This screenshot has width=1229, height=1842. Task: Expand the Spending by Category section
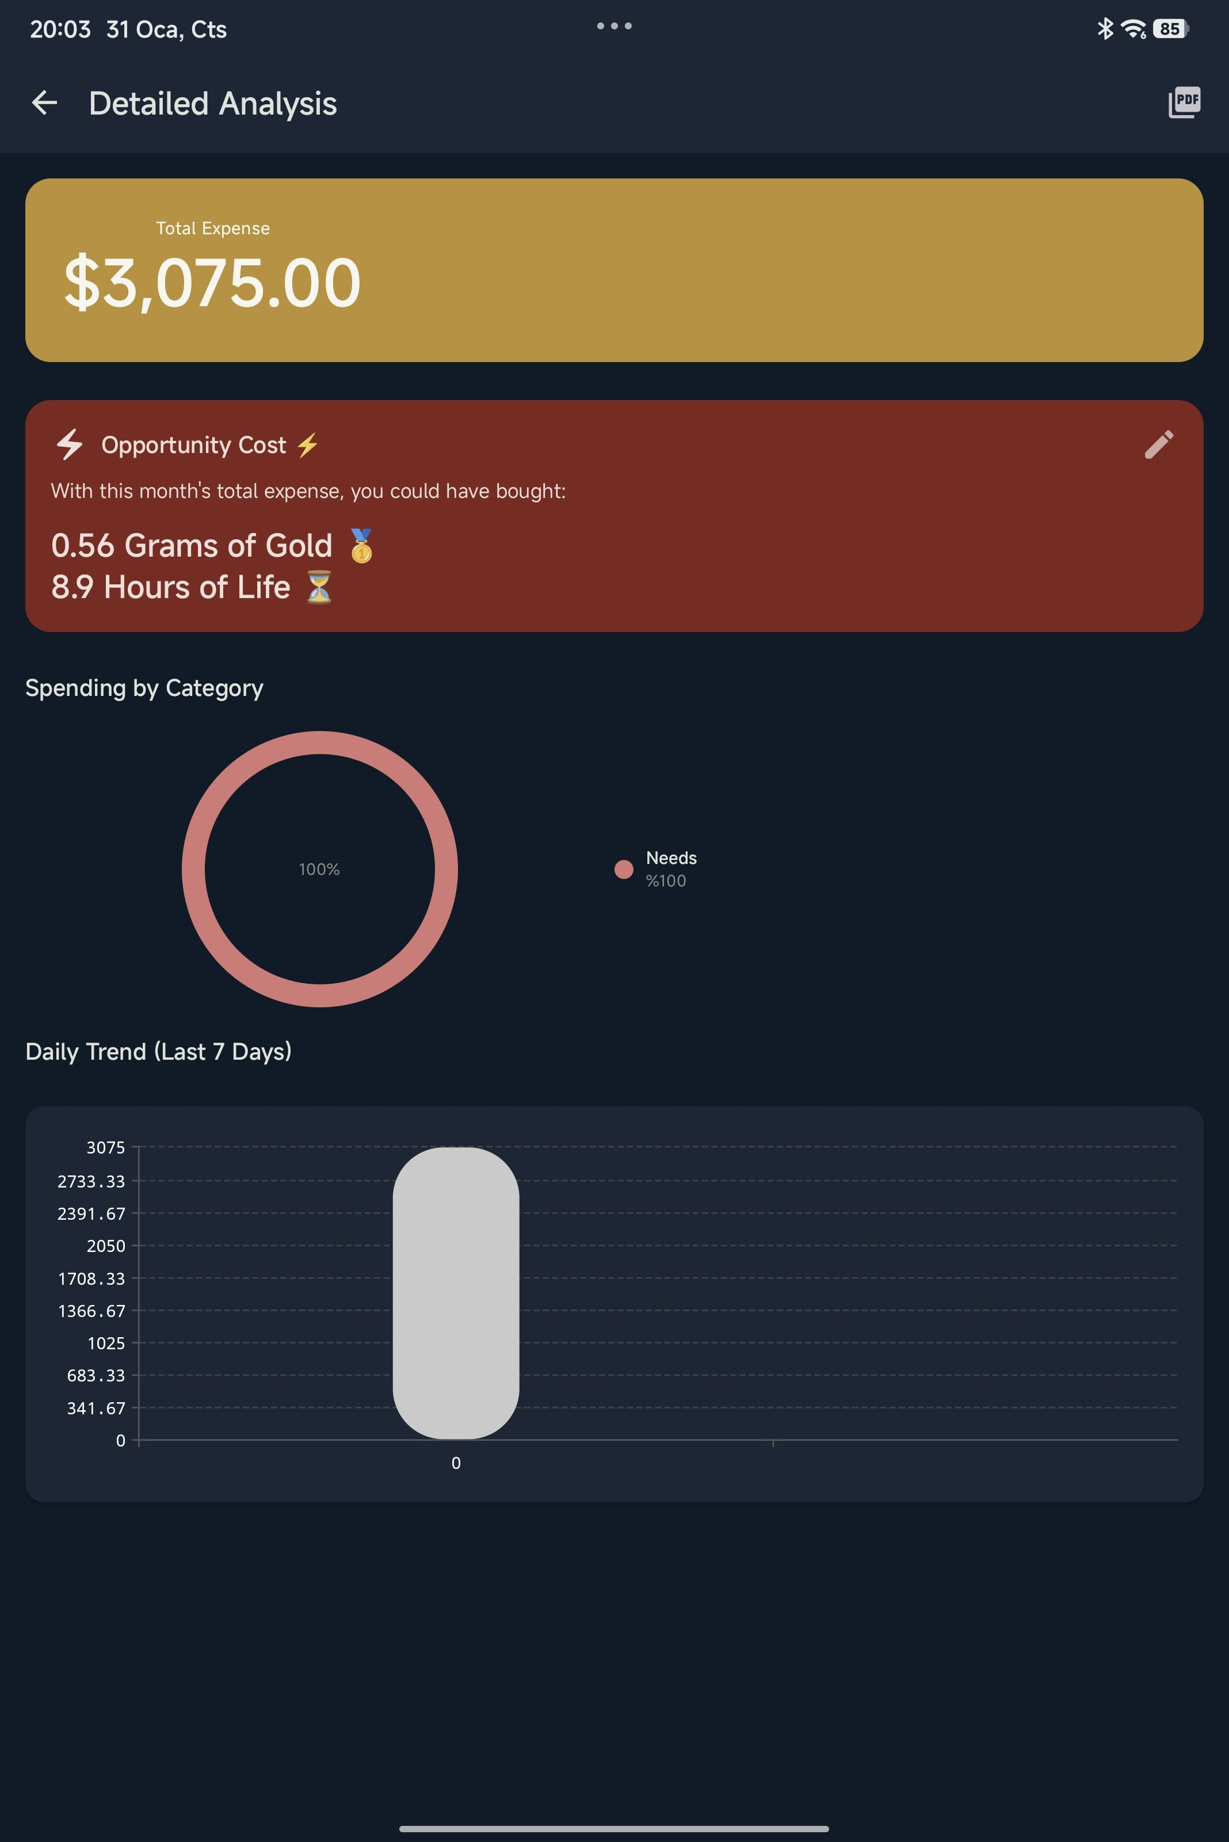(144, 688)
